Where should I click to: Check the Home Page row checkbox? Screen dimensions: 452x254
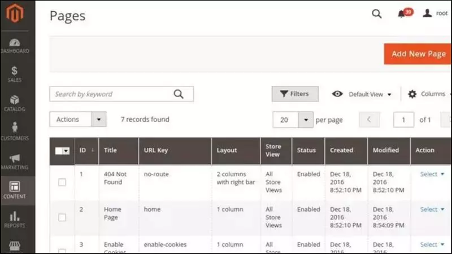(x=62, y=217)
